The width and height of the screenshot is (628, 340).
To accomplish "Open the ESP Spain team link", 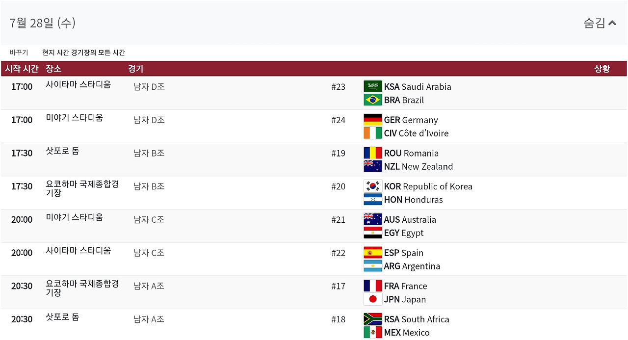I will tap(403, 253).
